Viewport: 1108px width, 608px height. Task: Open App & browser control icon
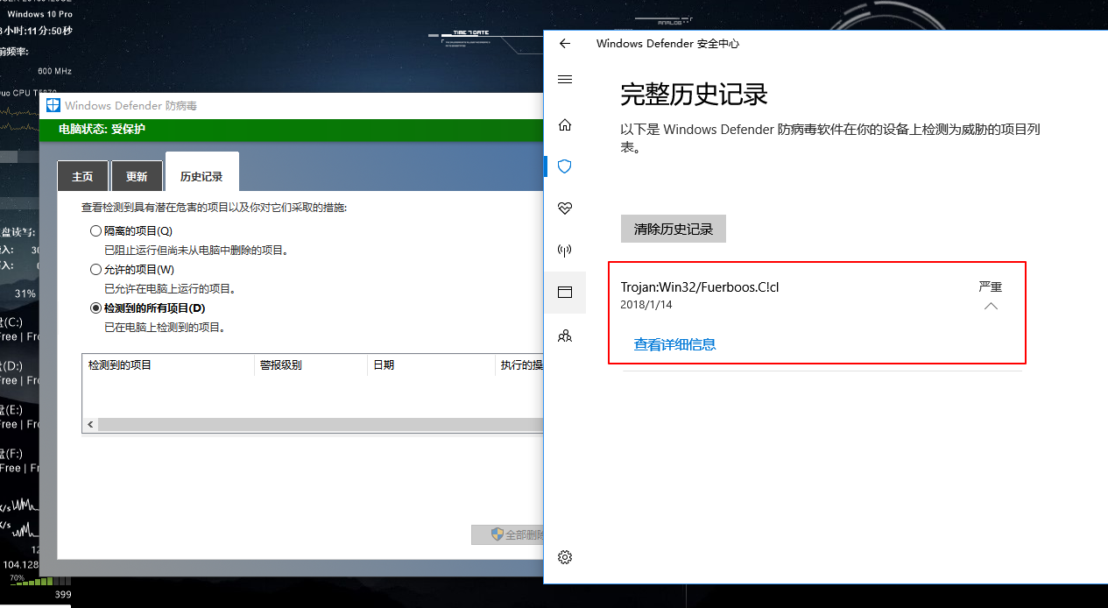coord(565,293)
